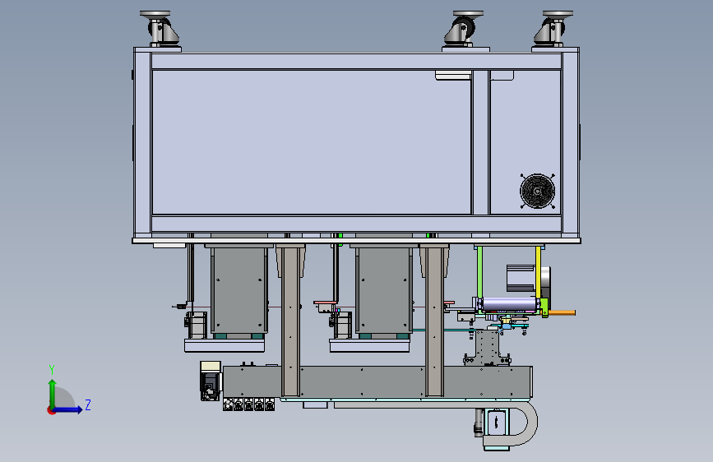
Task: Click the blue Z axis arrow on triad
Action: [x=68, y=409]
